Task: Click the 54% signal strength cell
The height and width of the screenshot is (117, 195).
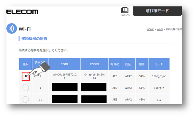Action: (142, 76)
